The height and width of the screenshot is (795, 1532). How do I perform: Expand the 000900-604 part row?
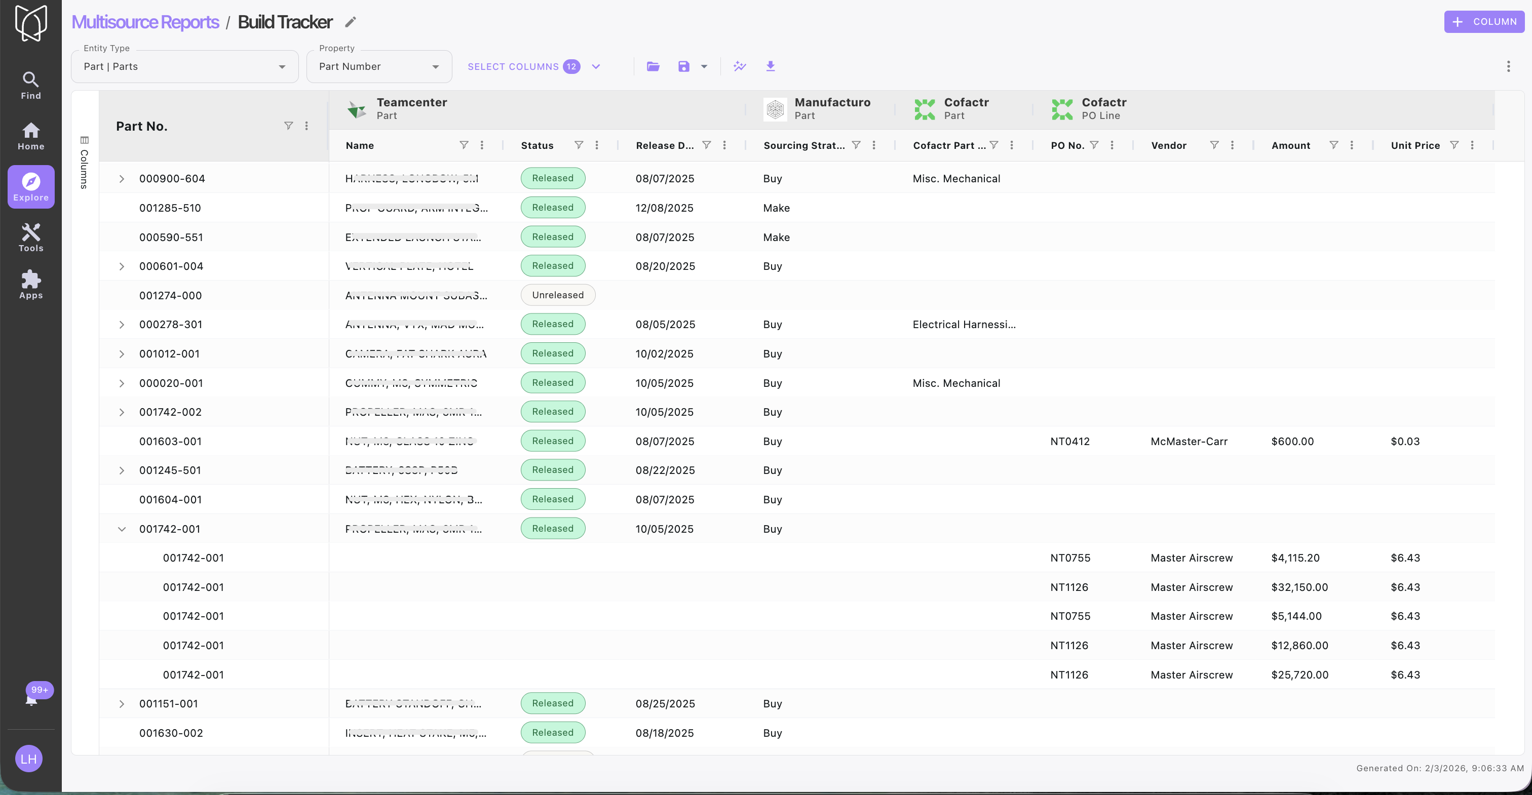click(121, 178)
